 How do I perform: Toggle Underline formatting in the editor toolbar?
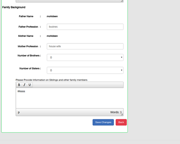pos(30,85)
